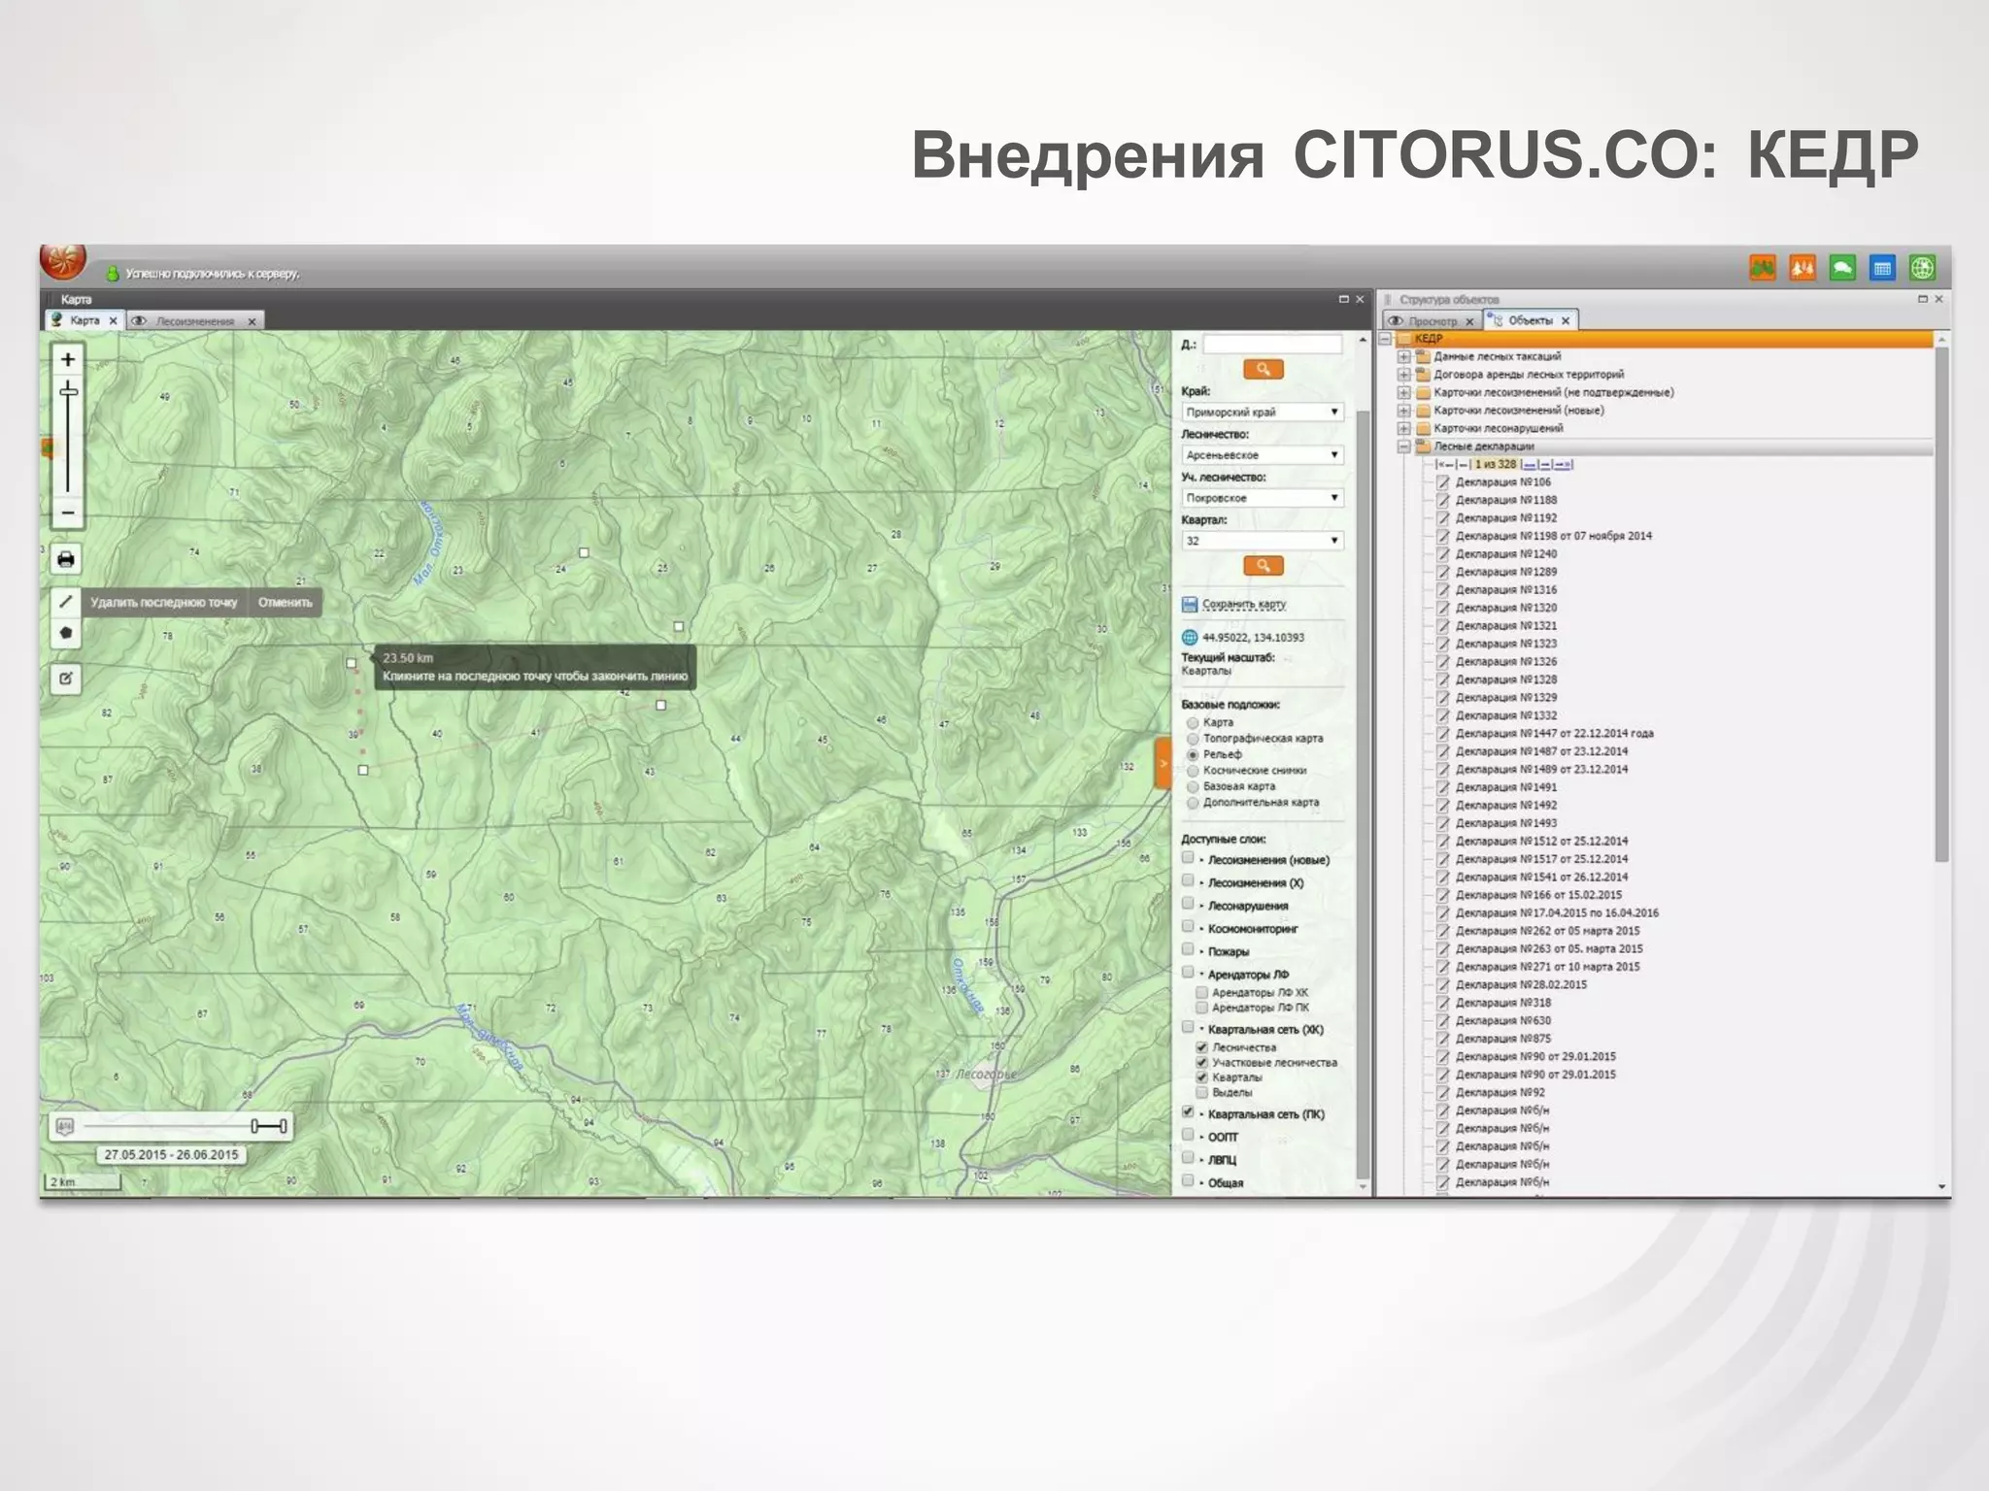Toggle the Выделы checkbox
This screenshot has width=1989, height=1491.
coord(1202,1092)
